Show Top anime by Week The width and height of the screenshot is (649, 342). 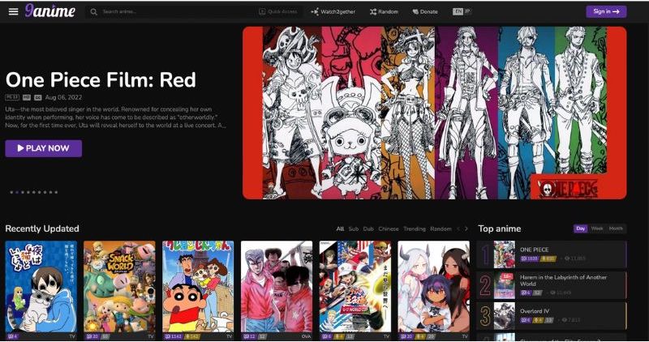[597, 229]
